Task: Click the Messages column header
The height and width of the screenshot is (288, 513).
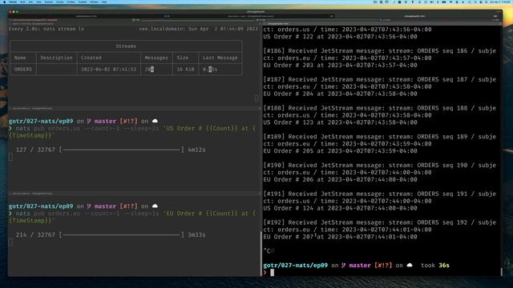Action: tap(156, 58)
